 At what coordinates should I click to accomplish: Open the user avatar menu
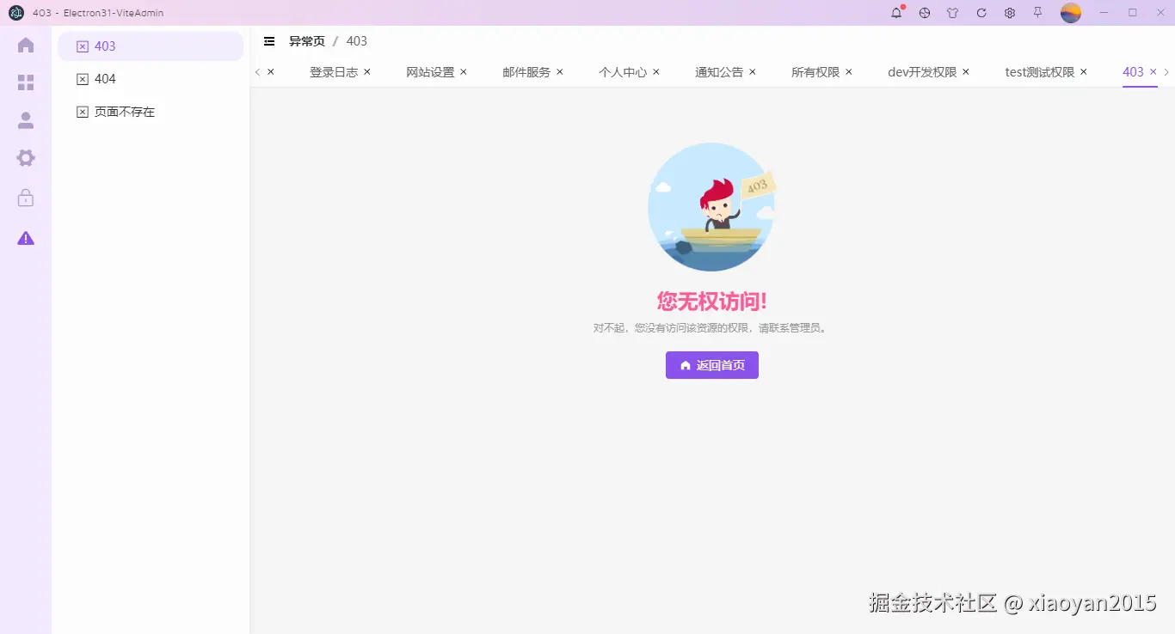(x=1070, y=13)
